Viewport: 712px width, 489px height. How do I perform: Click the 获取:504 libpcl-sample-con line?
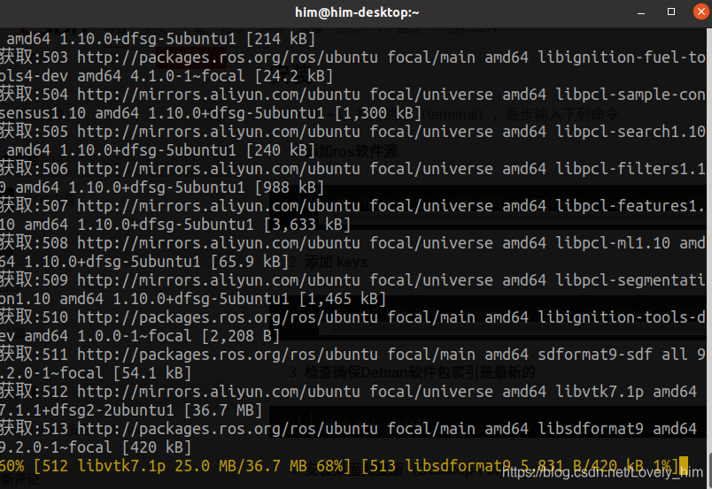(352, 95)
